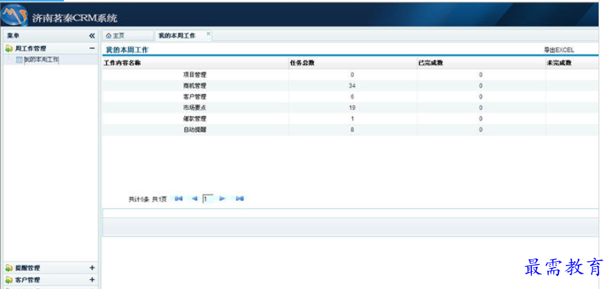Click the 周工作管理 folder icon
Image resolution: width=609 pixels, height=289 pixels.
[x=9, y=49]
